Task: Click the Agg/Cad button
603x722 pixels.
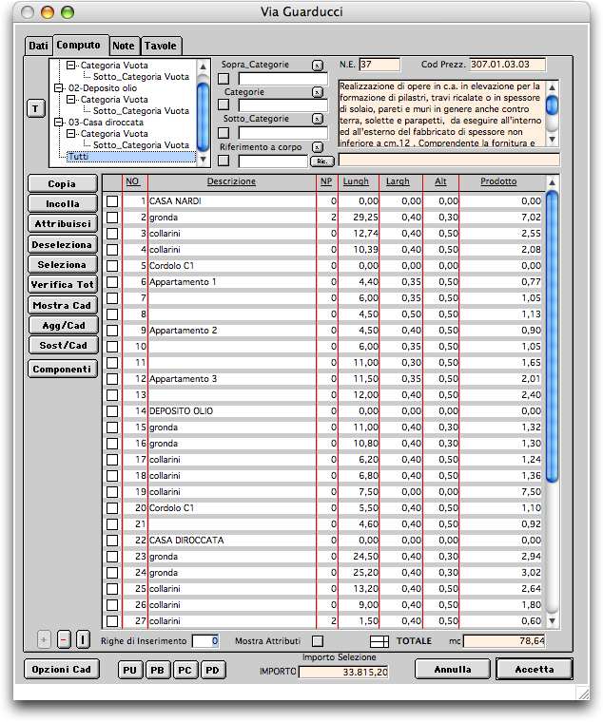Action: point(62,325)
